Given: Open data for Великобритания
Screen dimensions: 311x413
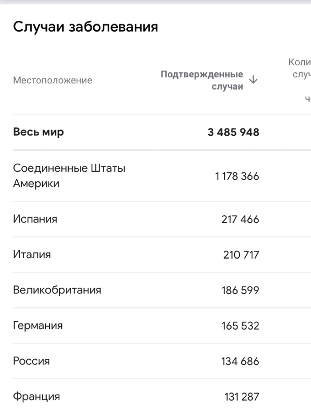Looking at the screenshot, I should pyautogui.click(x=57, y=290).
